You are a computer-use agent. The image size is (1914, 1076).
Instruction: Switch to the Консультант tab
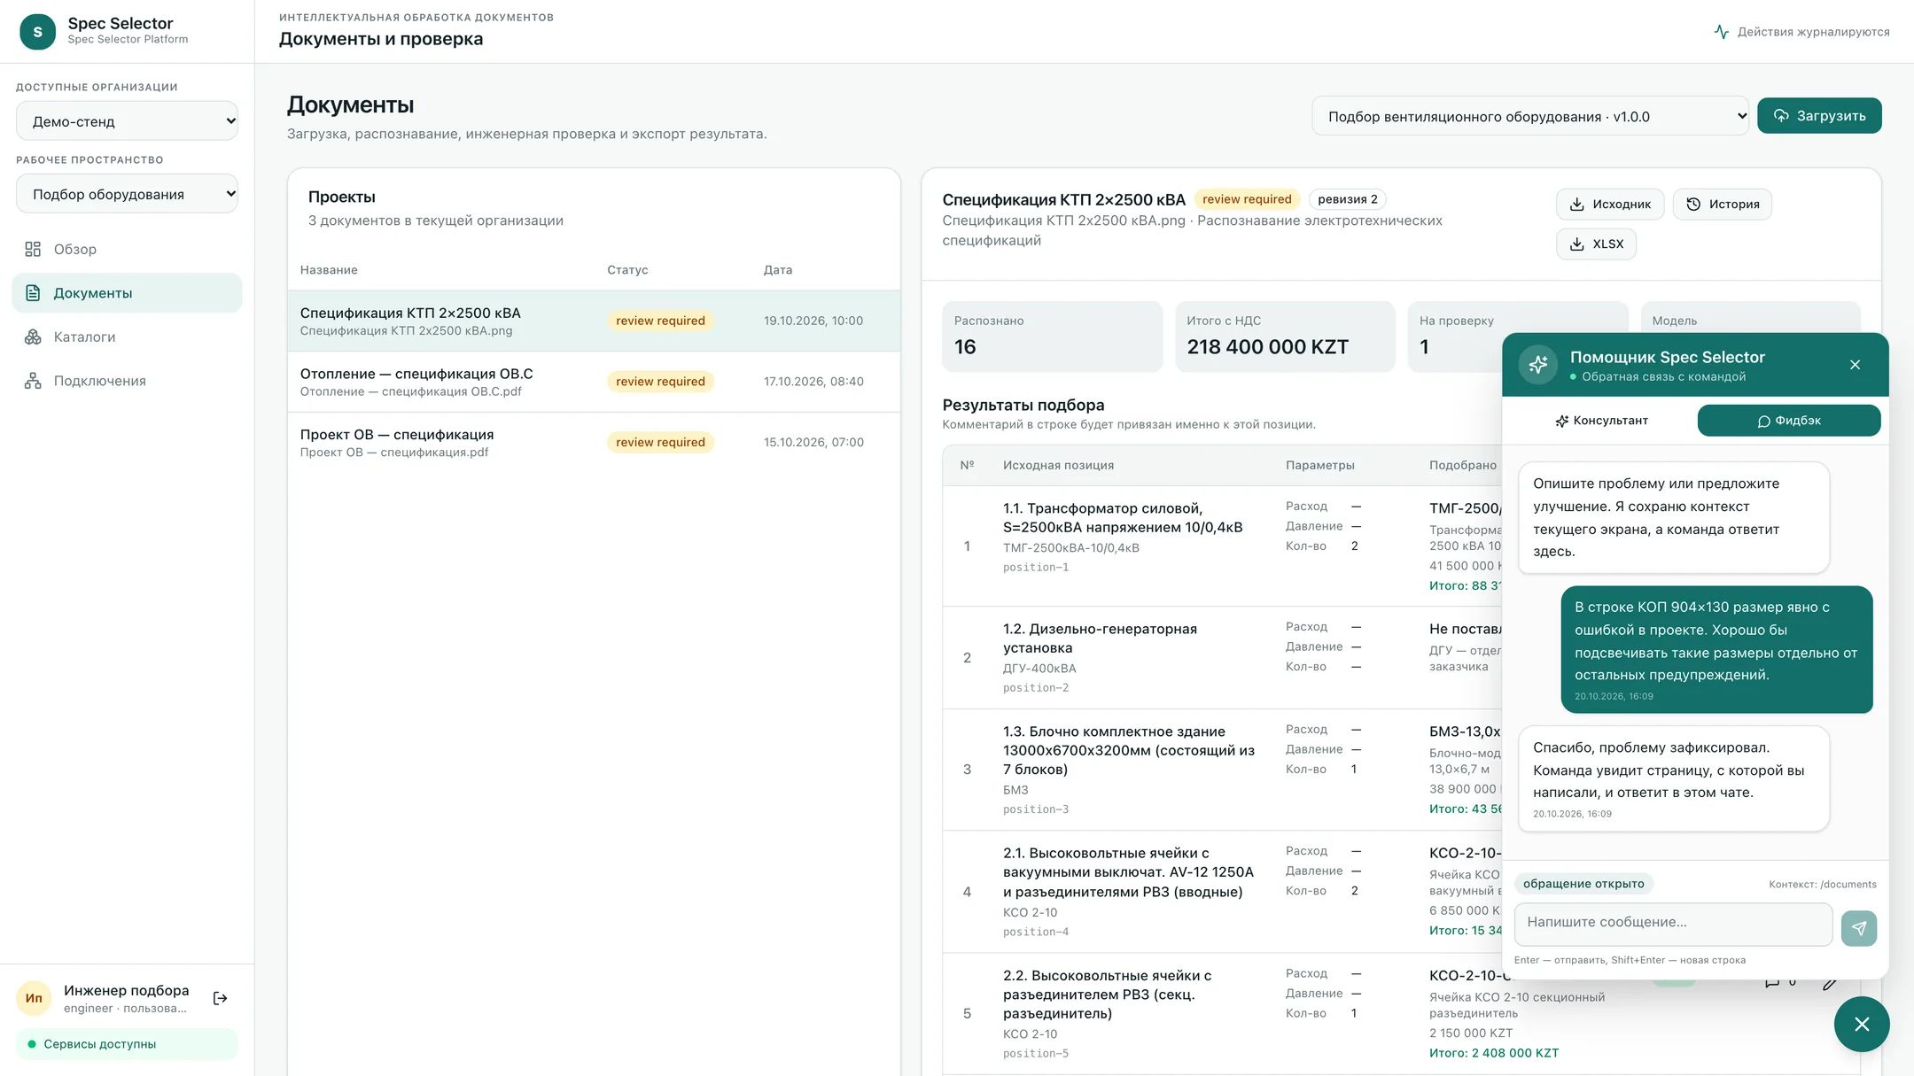pyautogui.click(x=1601, y=421)
